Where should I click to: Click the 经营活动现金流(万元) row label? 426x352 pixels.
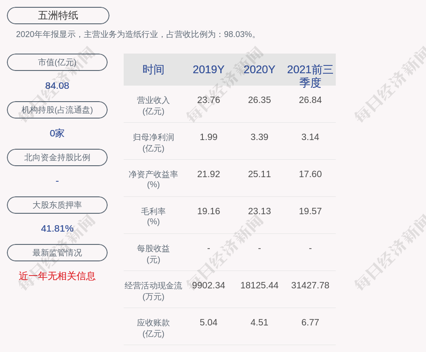tap(153, 291)
